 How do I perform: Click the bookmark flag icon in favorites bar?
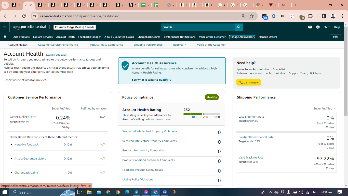click(x=5, y=37)
